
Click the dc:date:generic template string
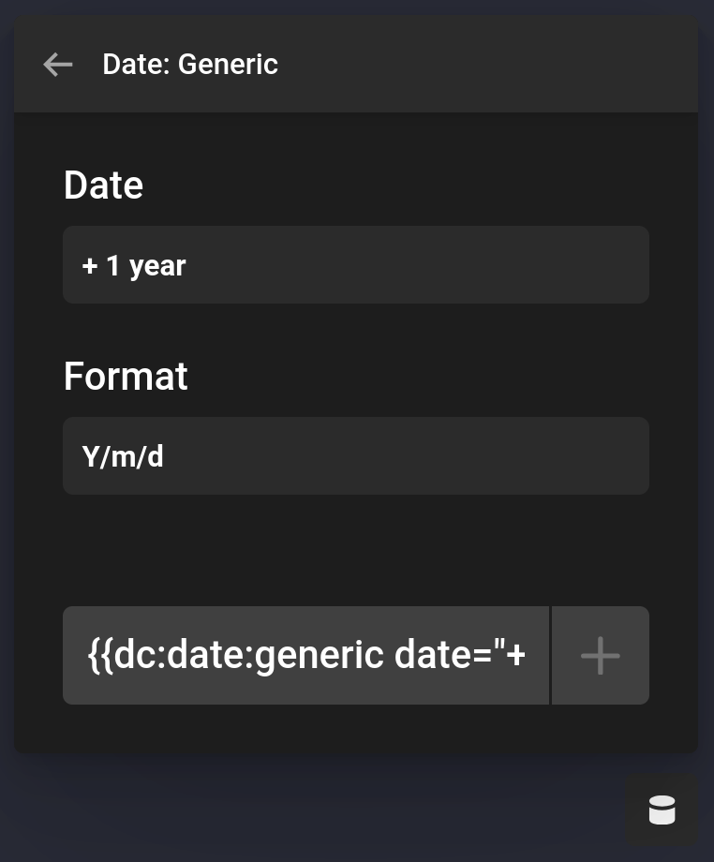[306, 655]
